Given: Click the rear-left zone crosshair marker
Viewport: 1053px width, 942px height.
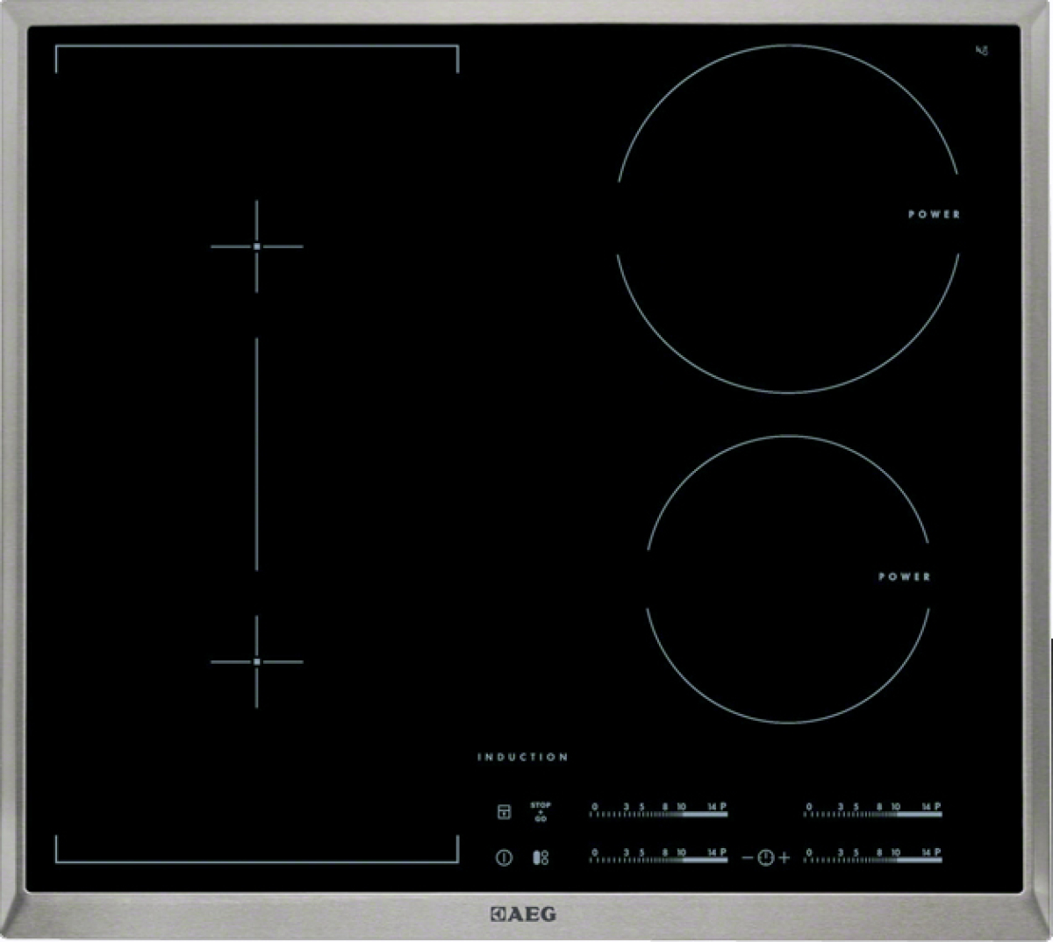Looking at the screenshot, I should pyautogui.click(x=256, y=246).
